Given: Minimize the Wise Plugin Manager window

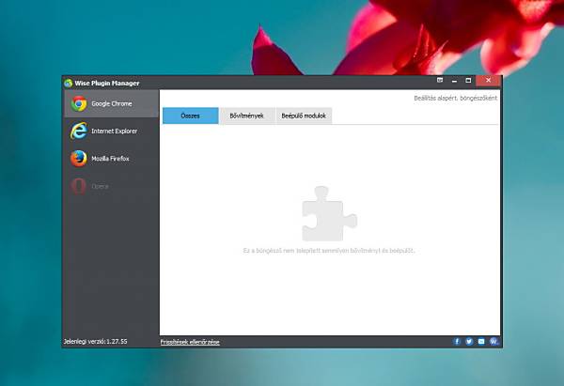Looking at the screenshot, I should 454,81.
